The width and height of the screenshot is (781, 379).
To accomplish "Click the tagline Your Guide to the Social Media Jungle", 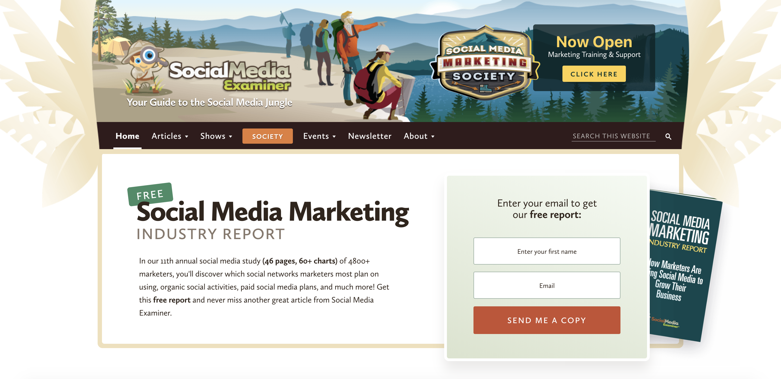I will click(209, 102).
